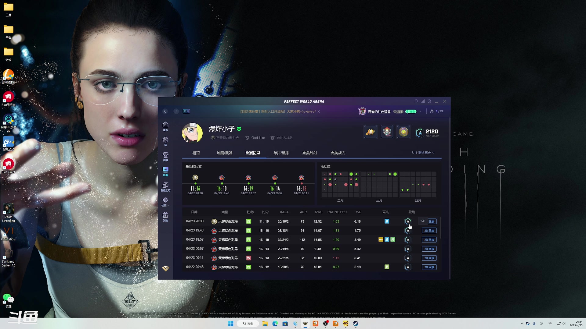Open the 活动 gift box sidebar icon
The height and width of the screenshot is (329, 586).
click(x=165, y=217)
